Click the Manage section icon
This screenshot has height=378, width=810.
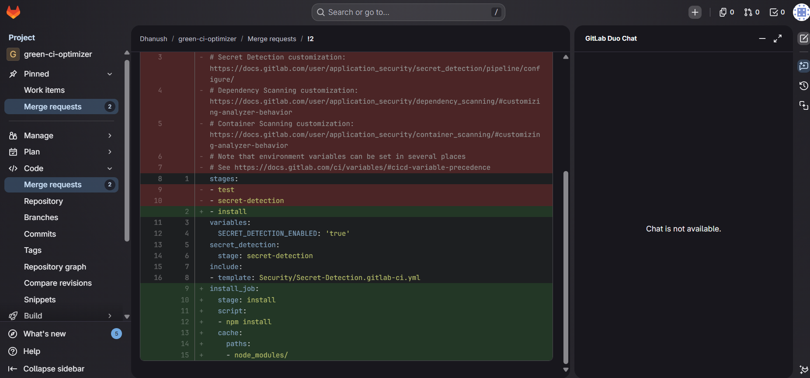pyautogui.click(x=13, y=136)
